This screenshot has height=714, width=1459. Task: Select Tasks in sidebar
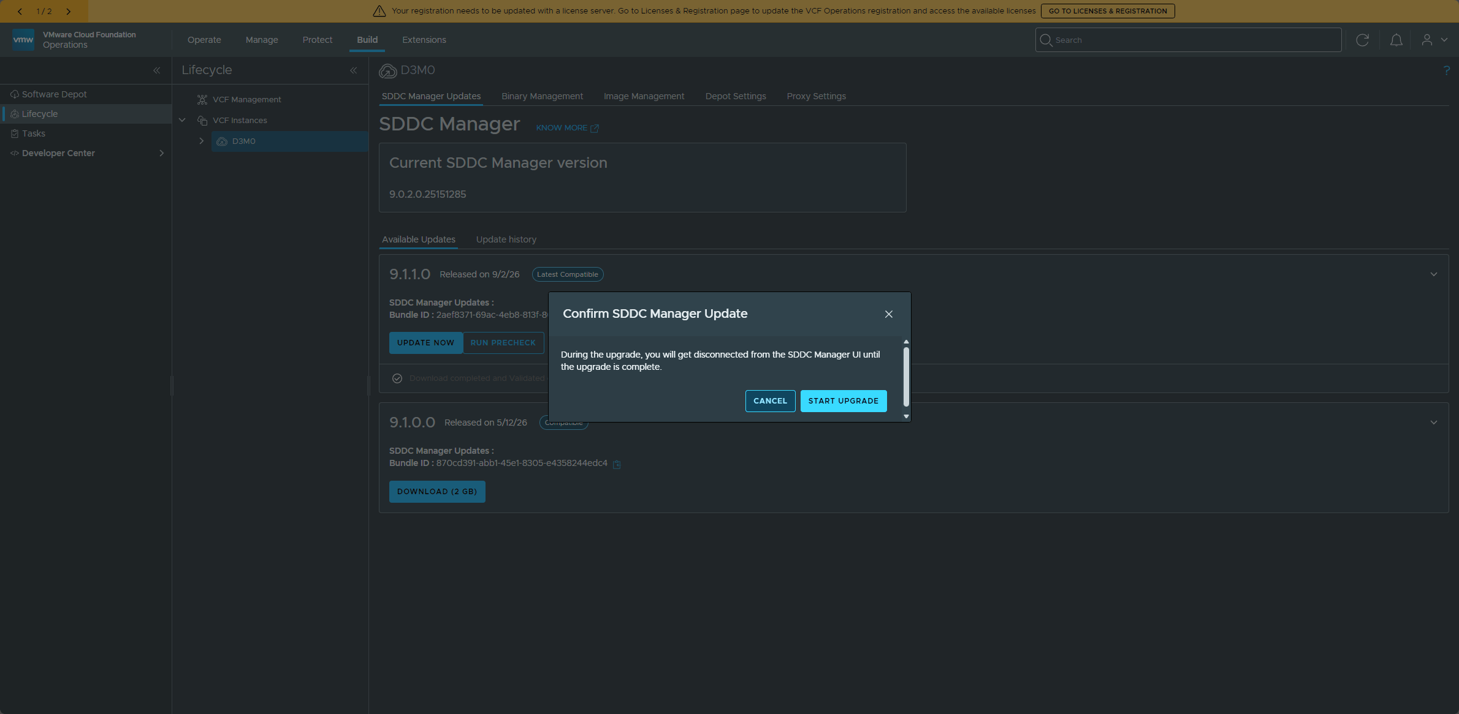[86, 133]
